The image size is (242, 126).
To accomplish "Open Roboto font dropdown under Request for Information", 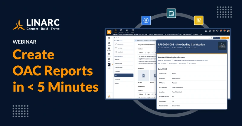I will point(142,53).
